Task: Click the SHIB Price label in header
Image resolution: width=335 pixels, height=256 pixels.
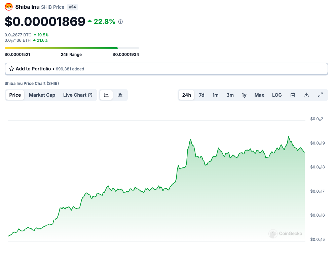Action: 52,7
